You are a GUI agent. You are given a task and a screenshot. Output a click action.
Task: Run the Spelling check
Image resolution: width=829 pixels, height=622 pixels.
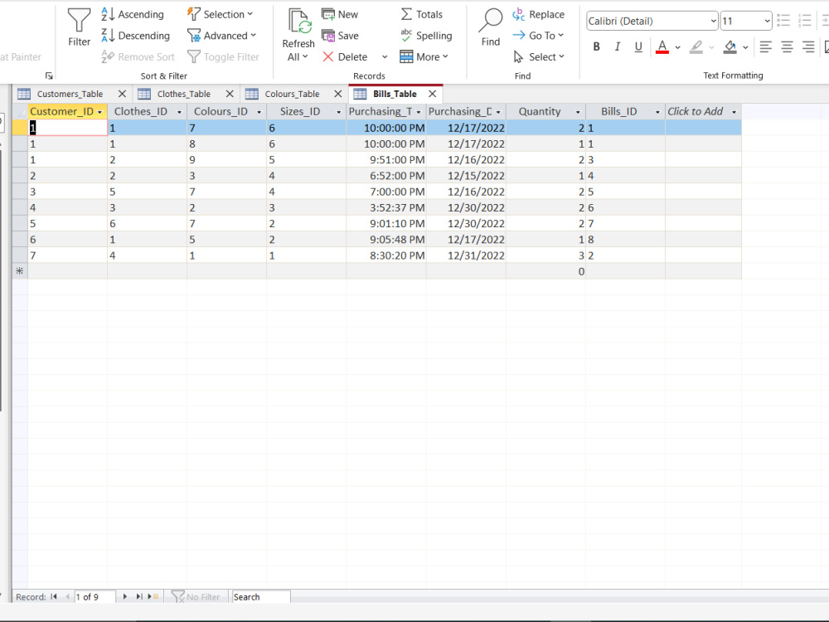click(426, 36)
